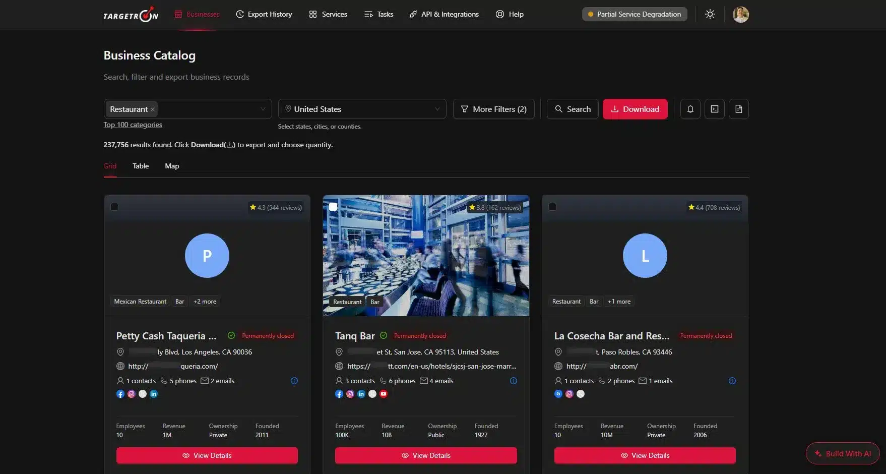Click info icon on Tanq Bar card
Image resolution: width=886 pixels, height=474 pixels.
click(x=514, y=381)
